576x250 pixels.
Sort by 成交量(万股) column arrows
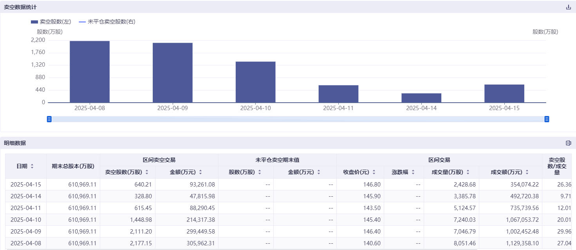(468, 172)
